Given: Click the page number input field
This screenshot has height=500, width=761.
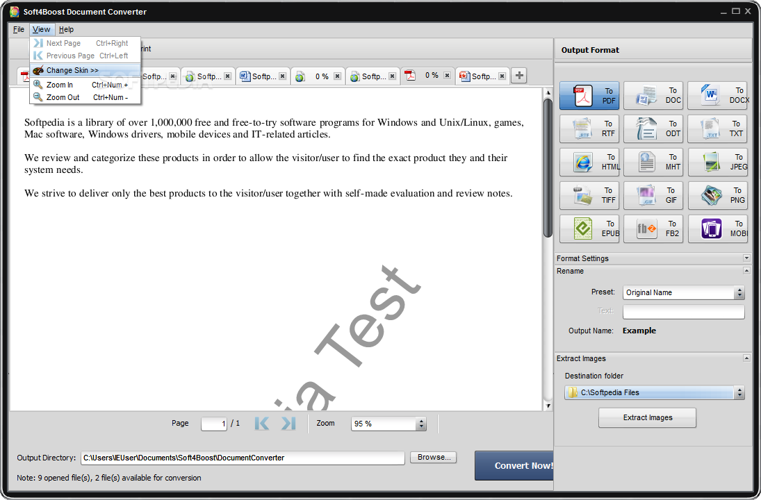Looking at the screenshot, I should coord(214,424).
